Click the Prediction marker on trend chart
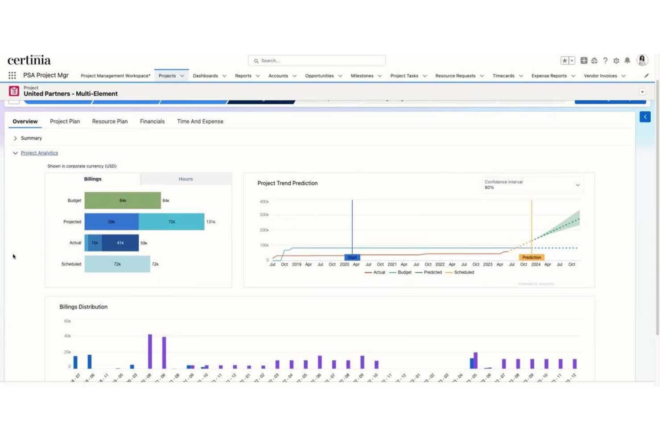 (x=532, y=257)
